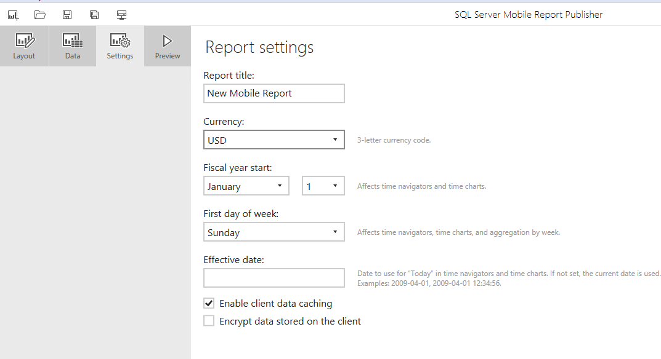Open the report Preview
The width and height of the screenshot is (661, 359).
click(x=168, y=46)
